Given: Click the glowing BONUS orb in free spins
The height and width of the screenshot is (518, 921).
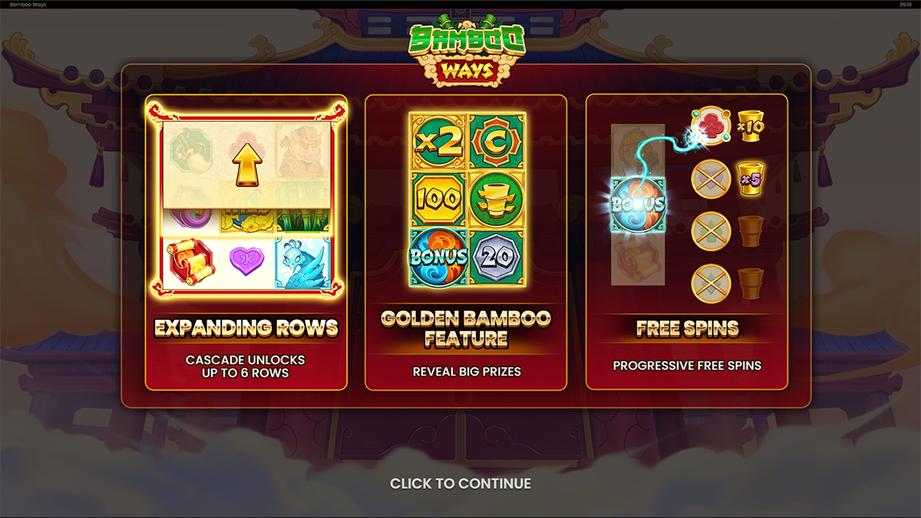Looking at the screenshot, I should click(639, 204).
